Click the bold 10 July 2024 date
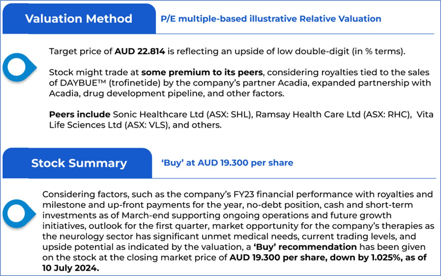The width and height of the screenshot is (441, 276). coord(70,268)
